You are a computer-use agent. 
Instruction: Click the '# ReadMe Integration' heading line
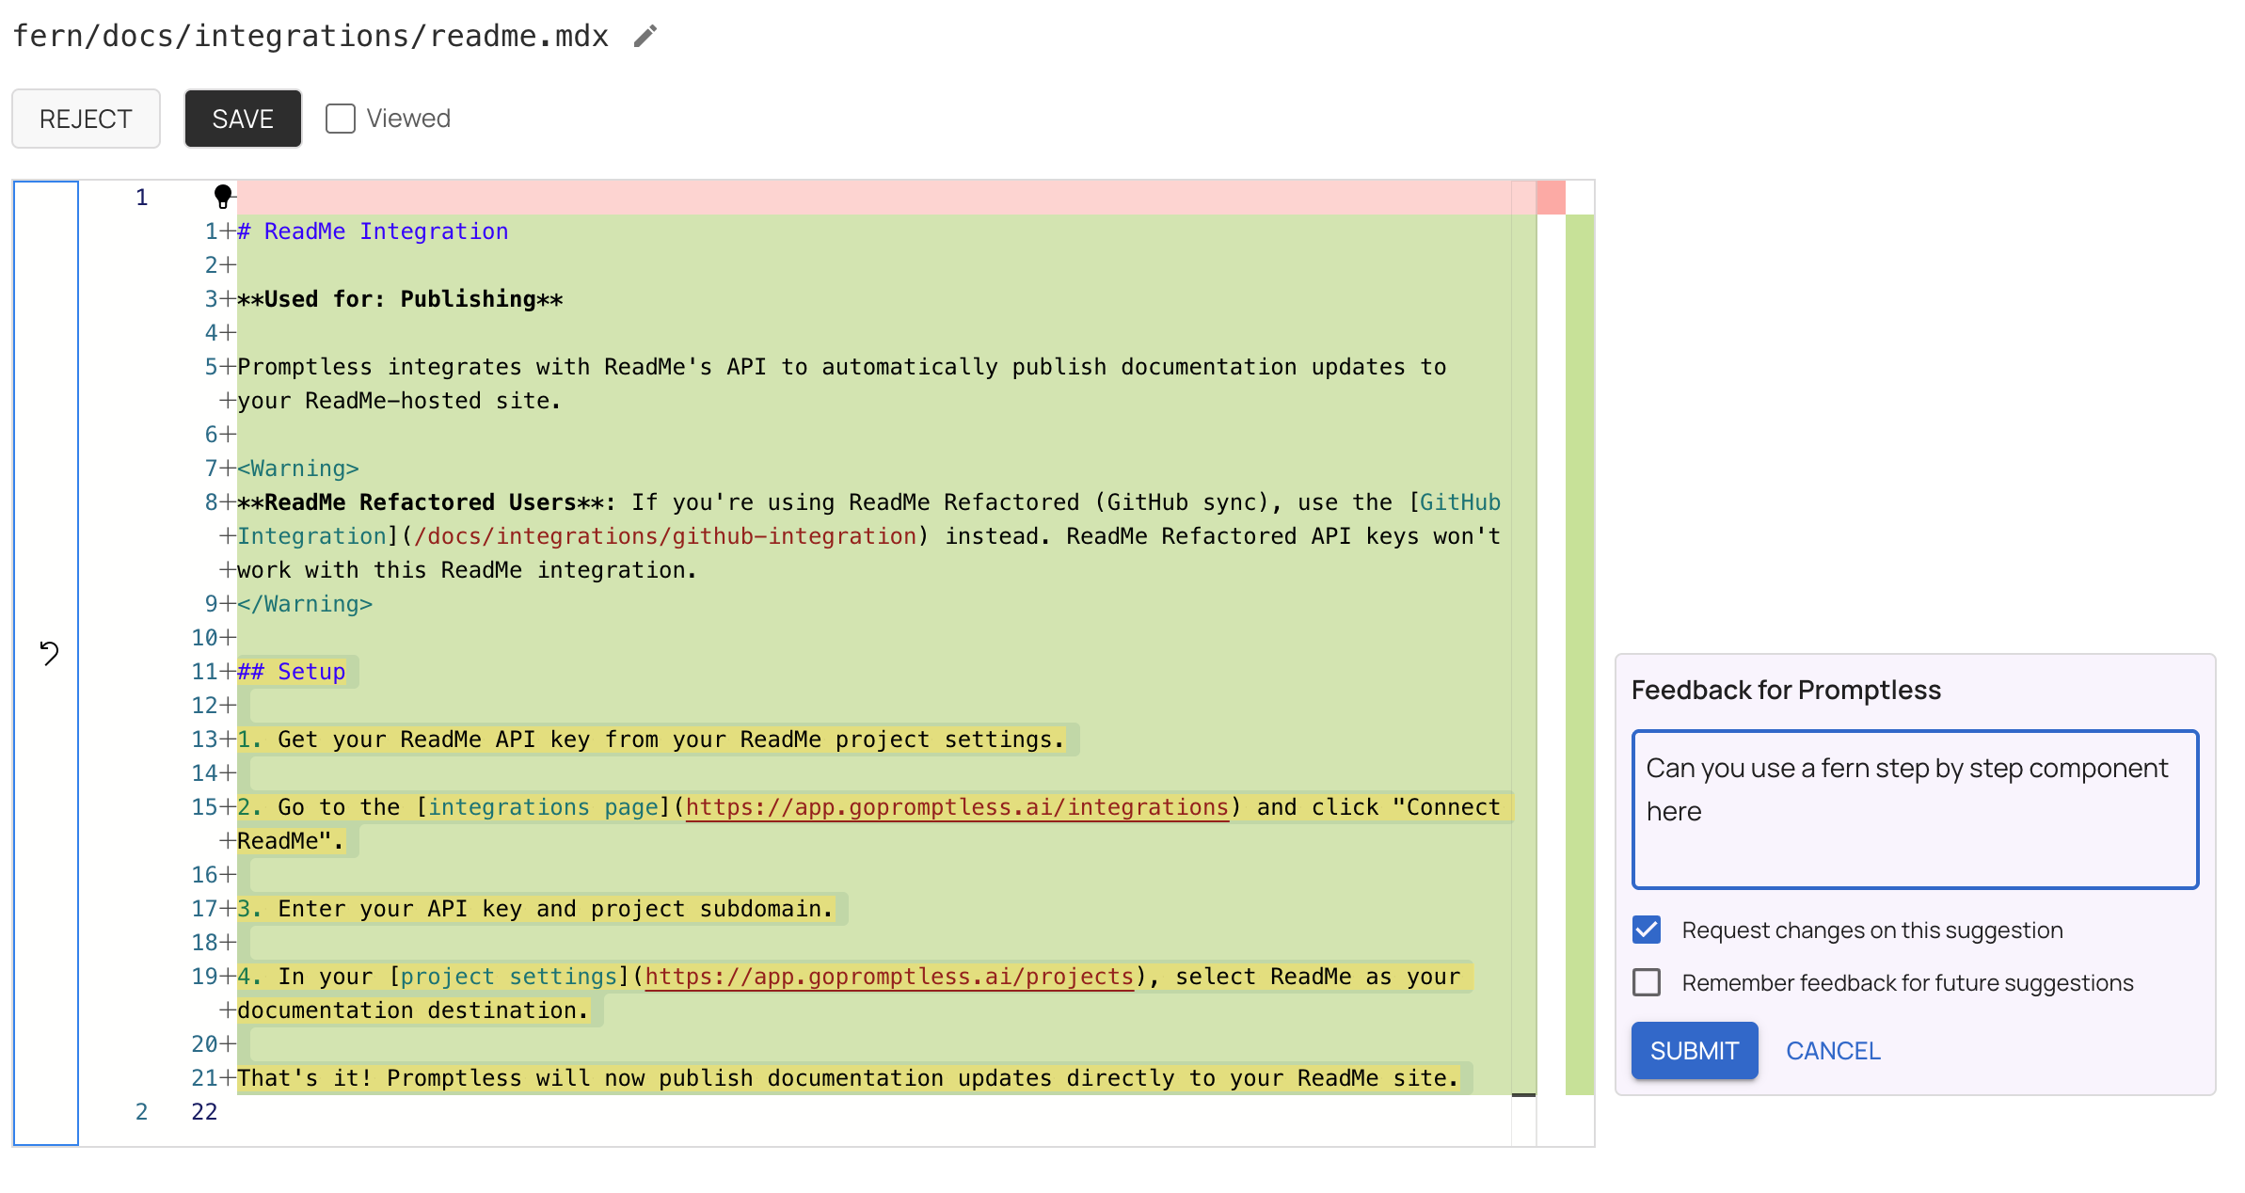click(x=373, y=231)
